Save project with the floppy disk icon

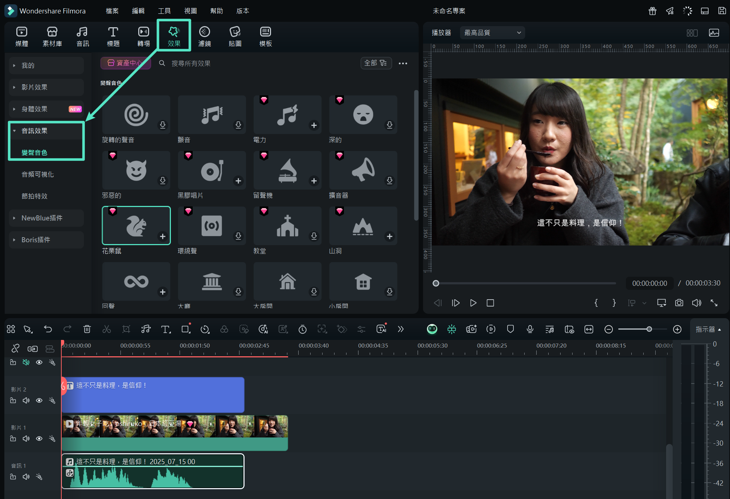pos(722,11)
